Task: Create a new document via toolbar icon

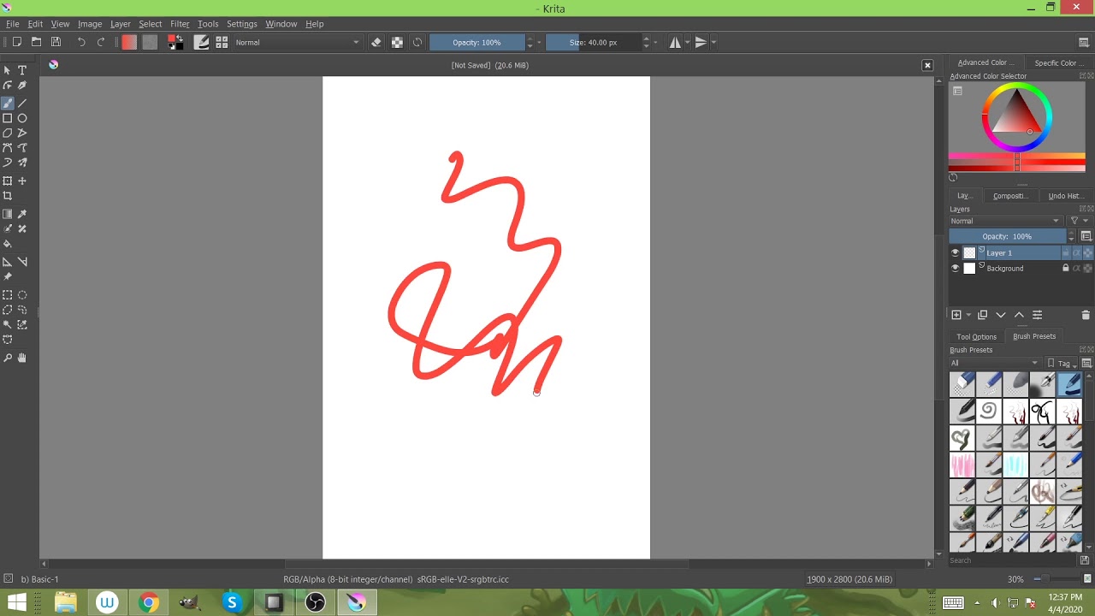Action: 16,42
